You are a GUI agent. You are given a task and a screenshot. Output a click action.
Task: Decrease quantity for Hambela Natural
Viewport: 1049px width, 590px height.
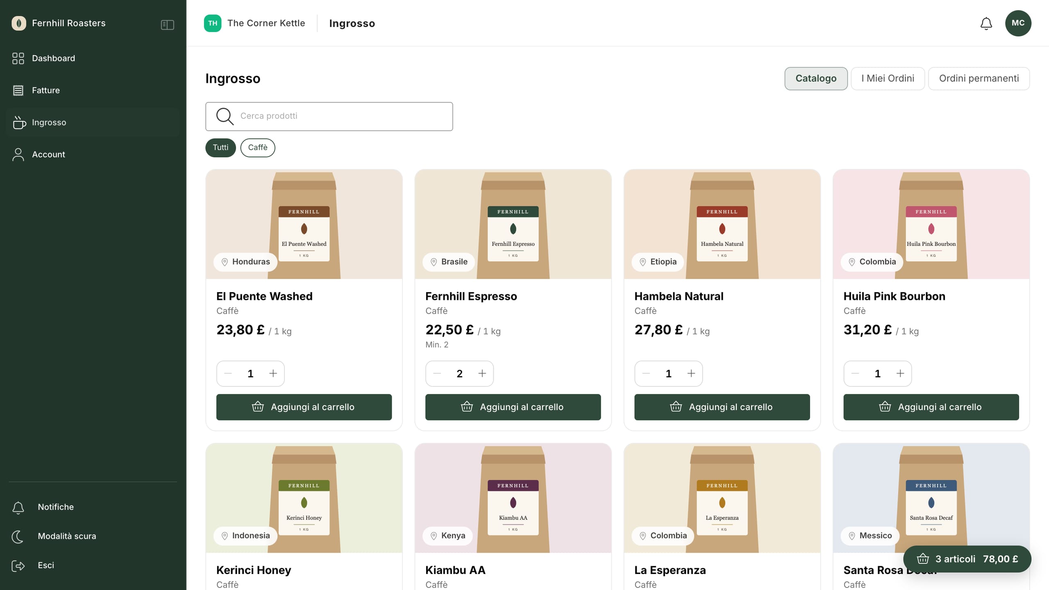pos(646,373)
